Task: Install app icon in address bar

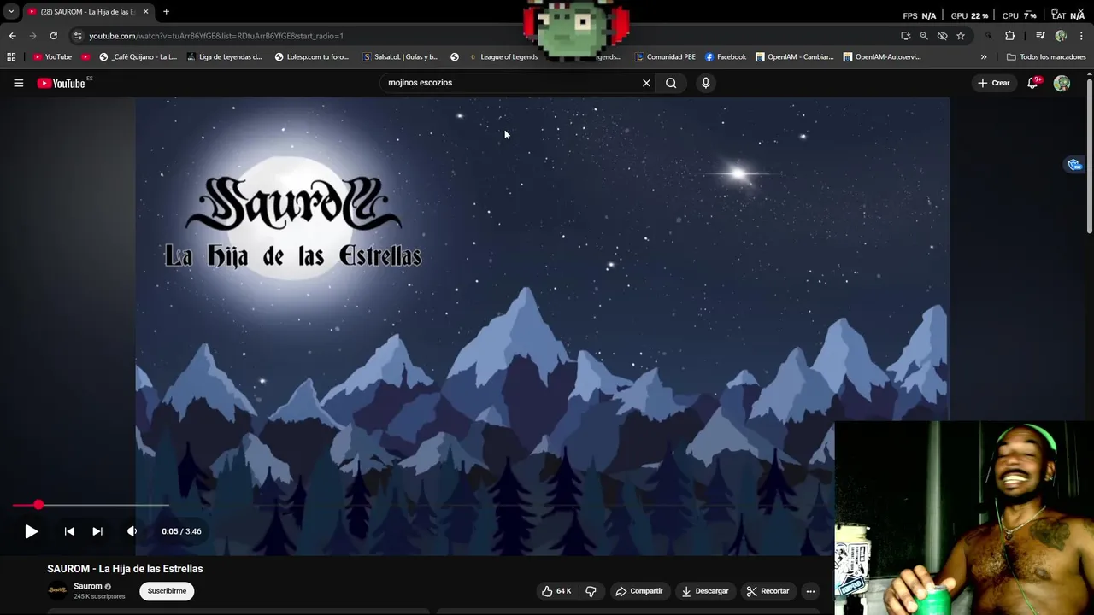Action: pos(905,36)
